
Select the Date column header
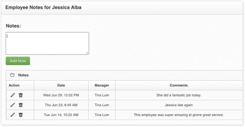[x=61, y=85]
